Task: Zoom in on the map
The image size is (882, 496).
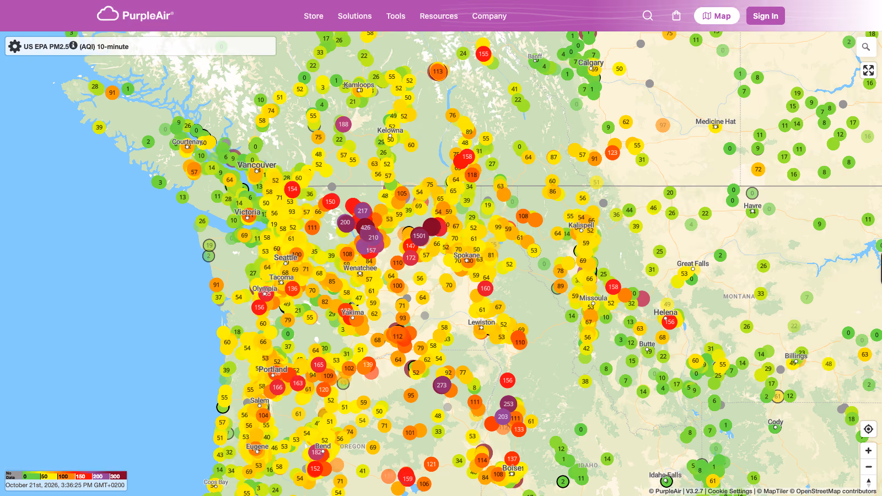Action: pyautogui.click(x=868, y=451)
